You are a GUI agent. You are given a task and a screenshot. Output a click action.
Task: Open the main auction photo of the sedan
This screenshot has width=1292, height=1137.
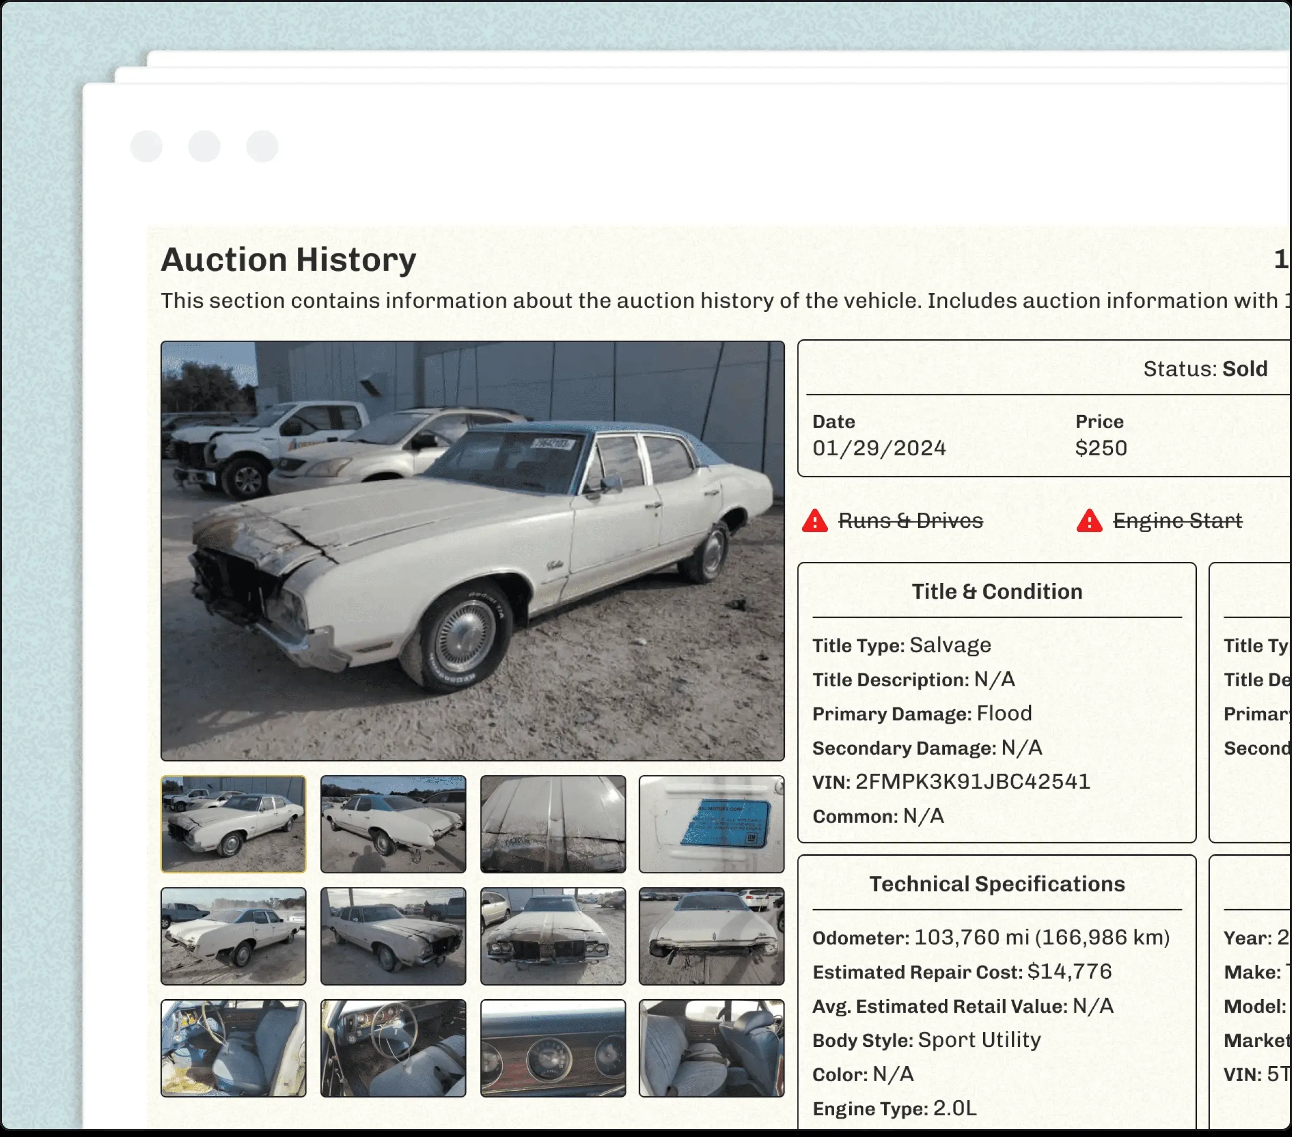coord(472,550)
